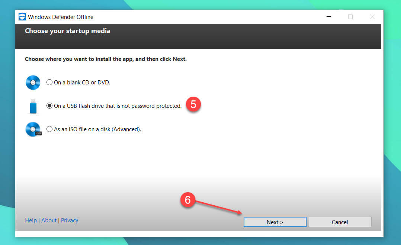Click the 'Windows Defender Offline' title bar text
Viewport: 401px width, 245px height.
tap(60, 17)
